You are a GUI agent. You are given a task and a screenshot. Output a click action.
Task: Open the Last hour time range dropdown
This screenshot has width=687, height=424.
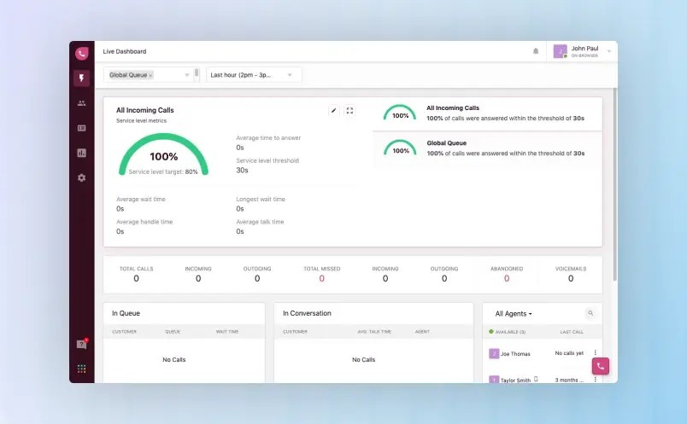click(254, 75)
